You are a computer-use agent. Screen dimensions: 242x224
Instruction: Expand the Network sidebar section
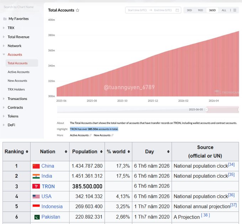4,46
